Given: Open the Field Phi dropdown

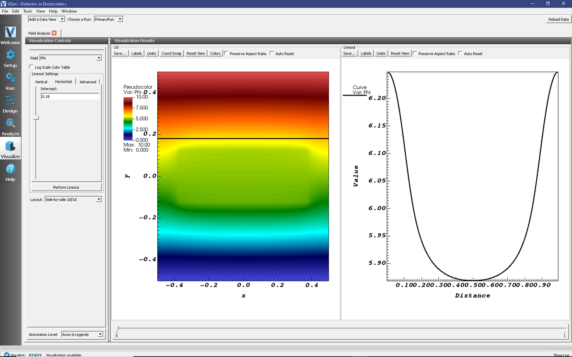Looking at the screenshot, I should point(71,58).
